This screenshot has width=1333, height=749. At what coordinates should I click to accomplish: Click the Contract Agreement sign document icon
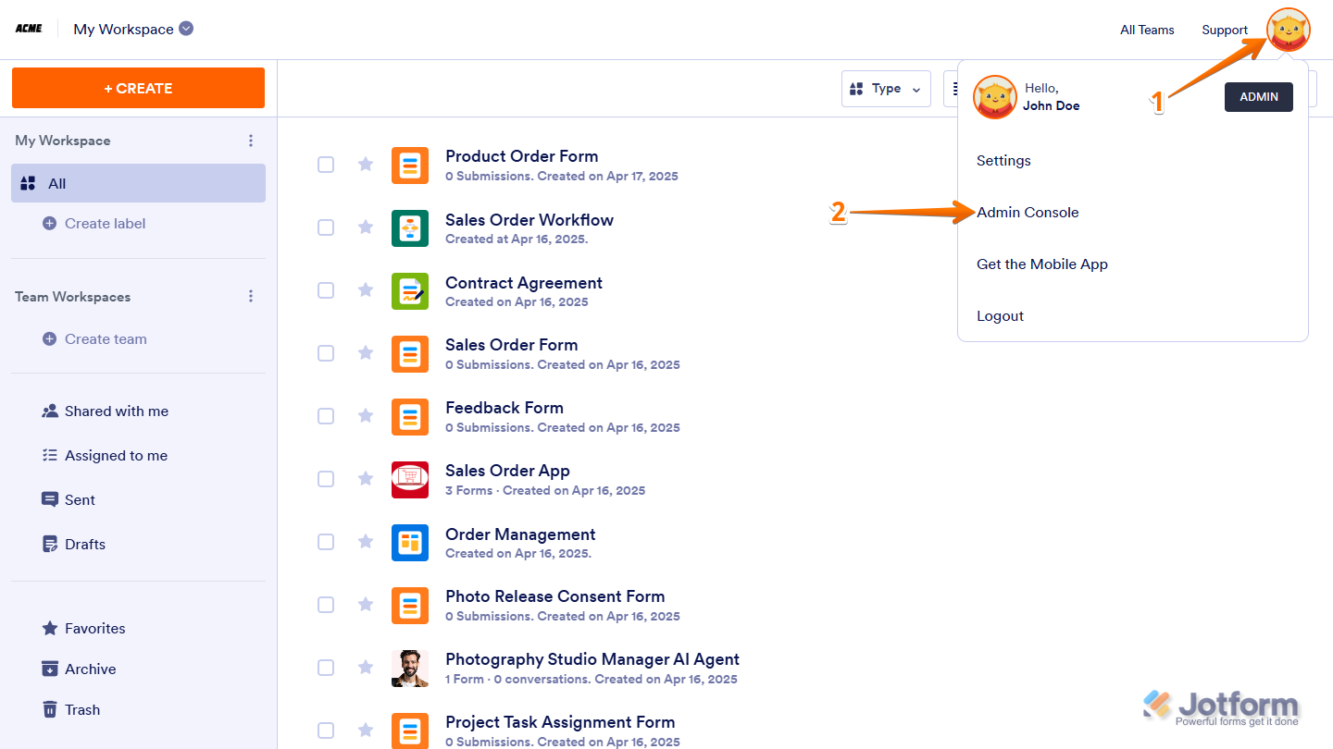410,290
